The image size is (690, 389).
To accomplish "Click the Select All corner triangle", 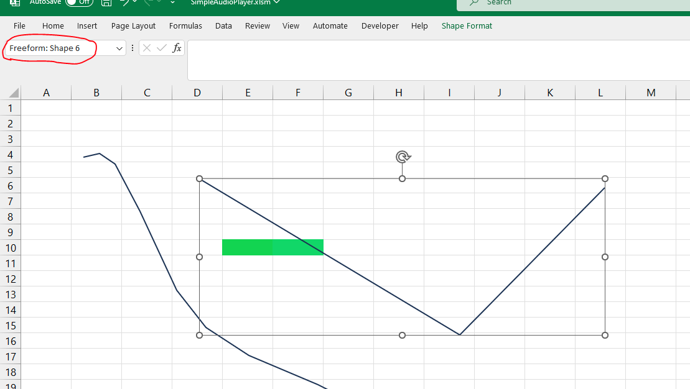I will tap(12, 93).
